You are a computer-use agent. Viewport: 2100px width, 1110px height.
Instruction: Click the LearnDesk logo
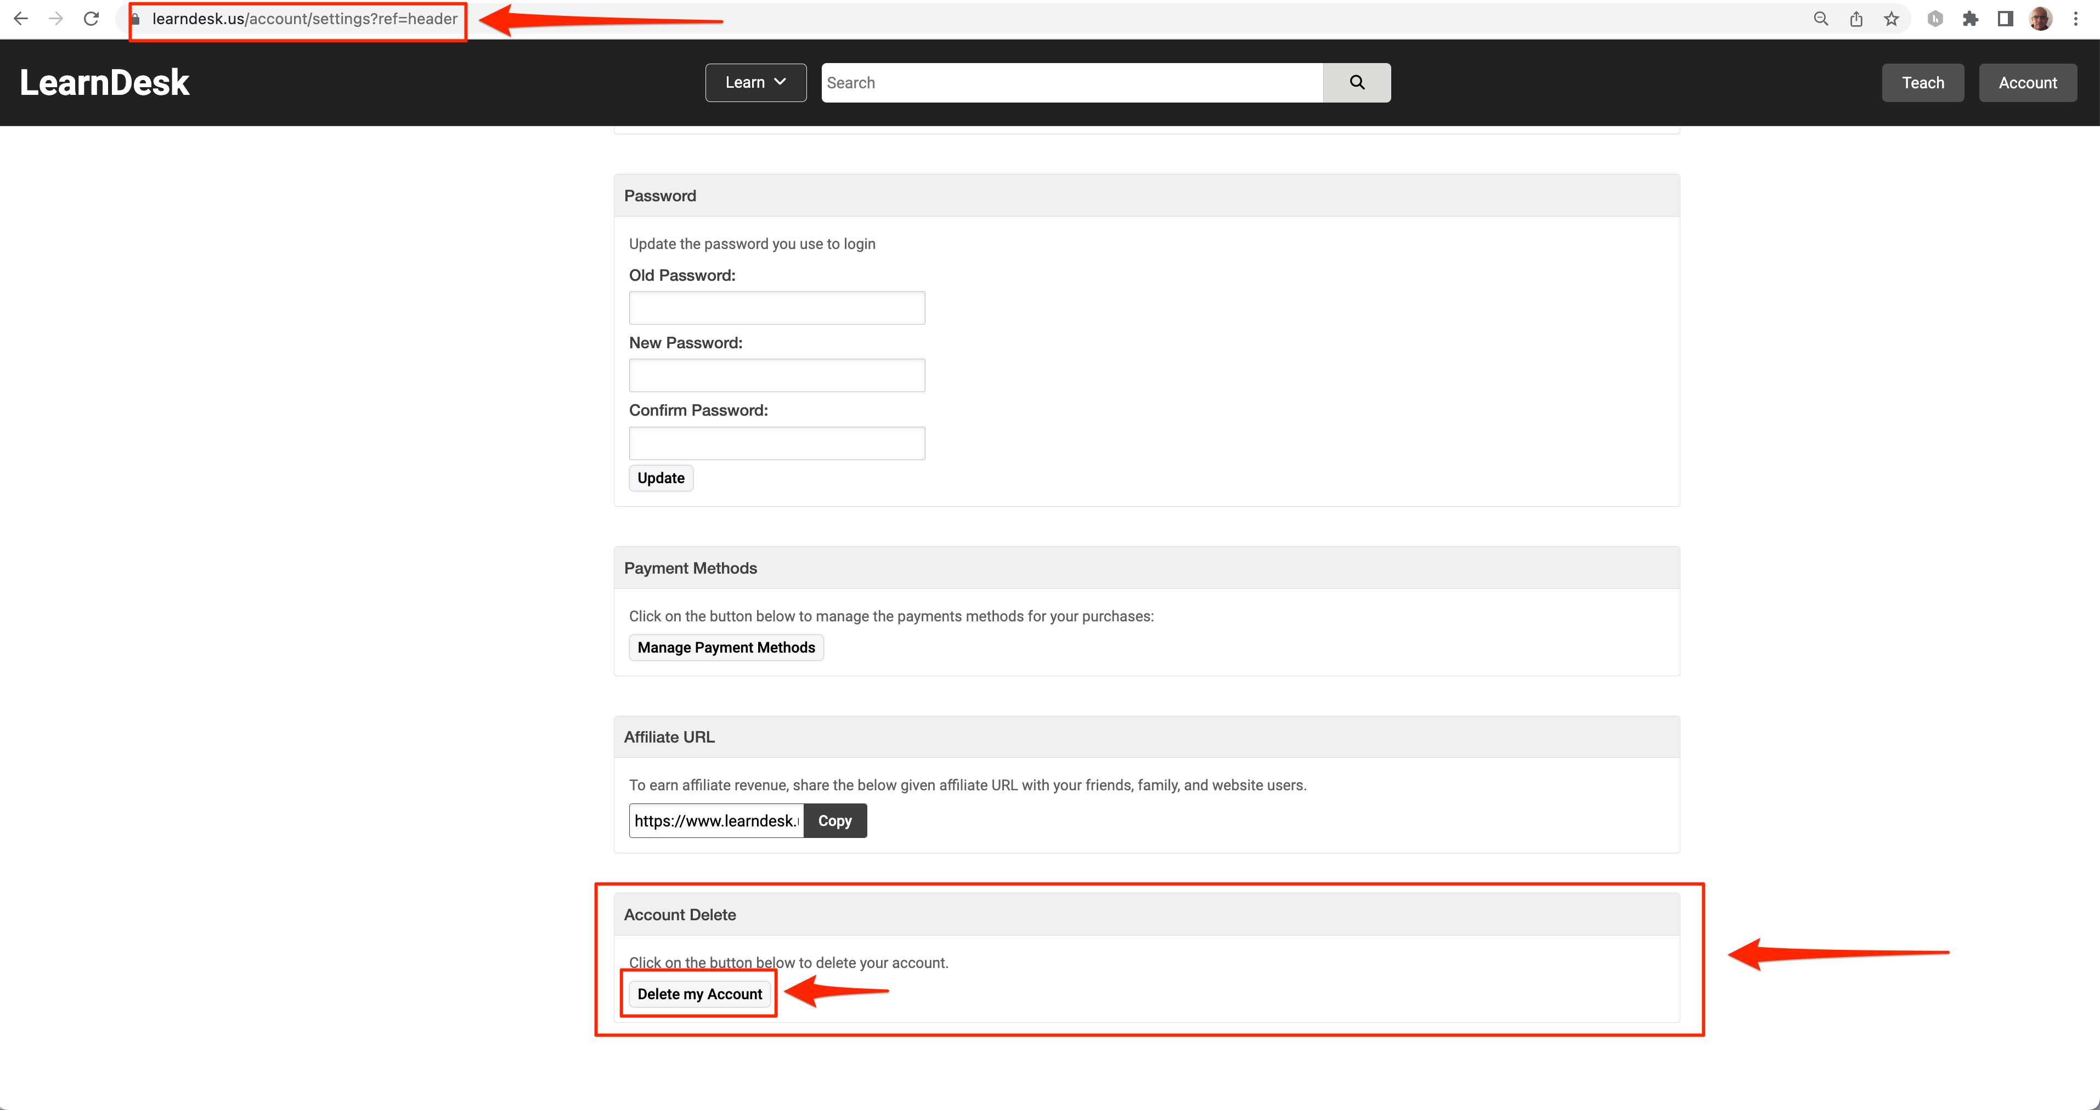pyautogui.click(x=104, y=82)
